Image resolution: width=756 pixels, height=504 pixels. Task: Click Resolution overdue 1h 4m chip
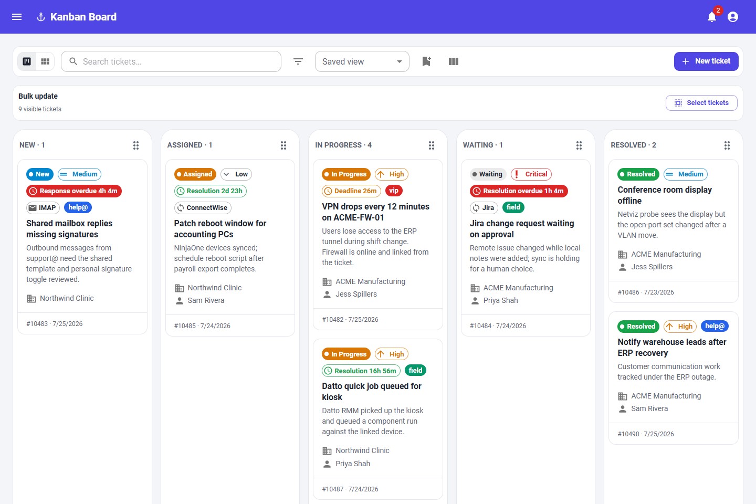(519, 191)
